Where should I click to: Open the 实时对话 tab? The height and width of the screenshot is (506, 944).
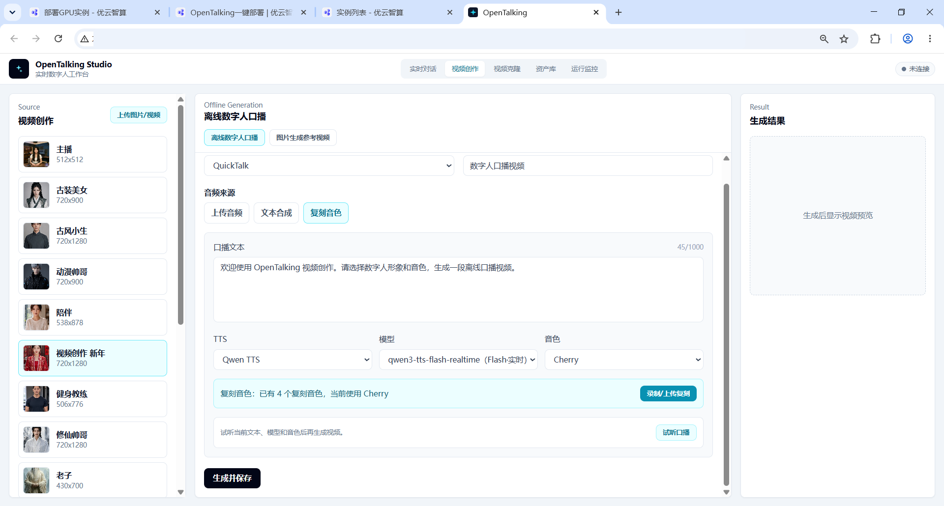(x=423, y=69)
